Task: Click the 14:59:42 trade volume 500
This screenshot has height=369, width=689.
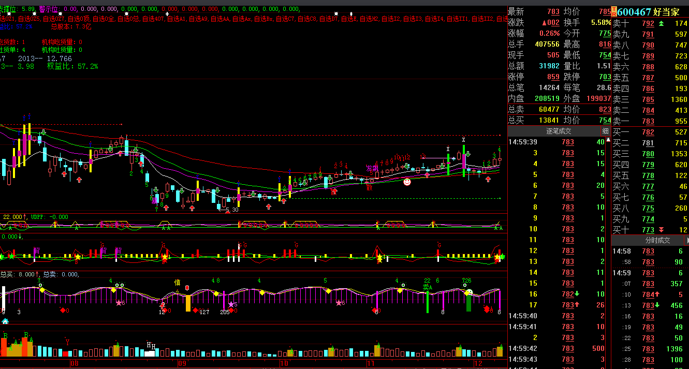Action: pos(598,348)
